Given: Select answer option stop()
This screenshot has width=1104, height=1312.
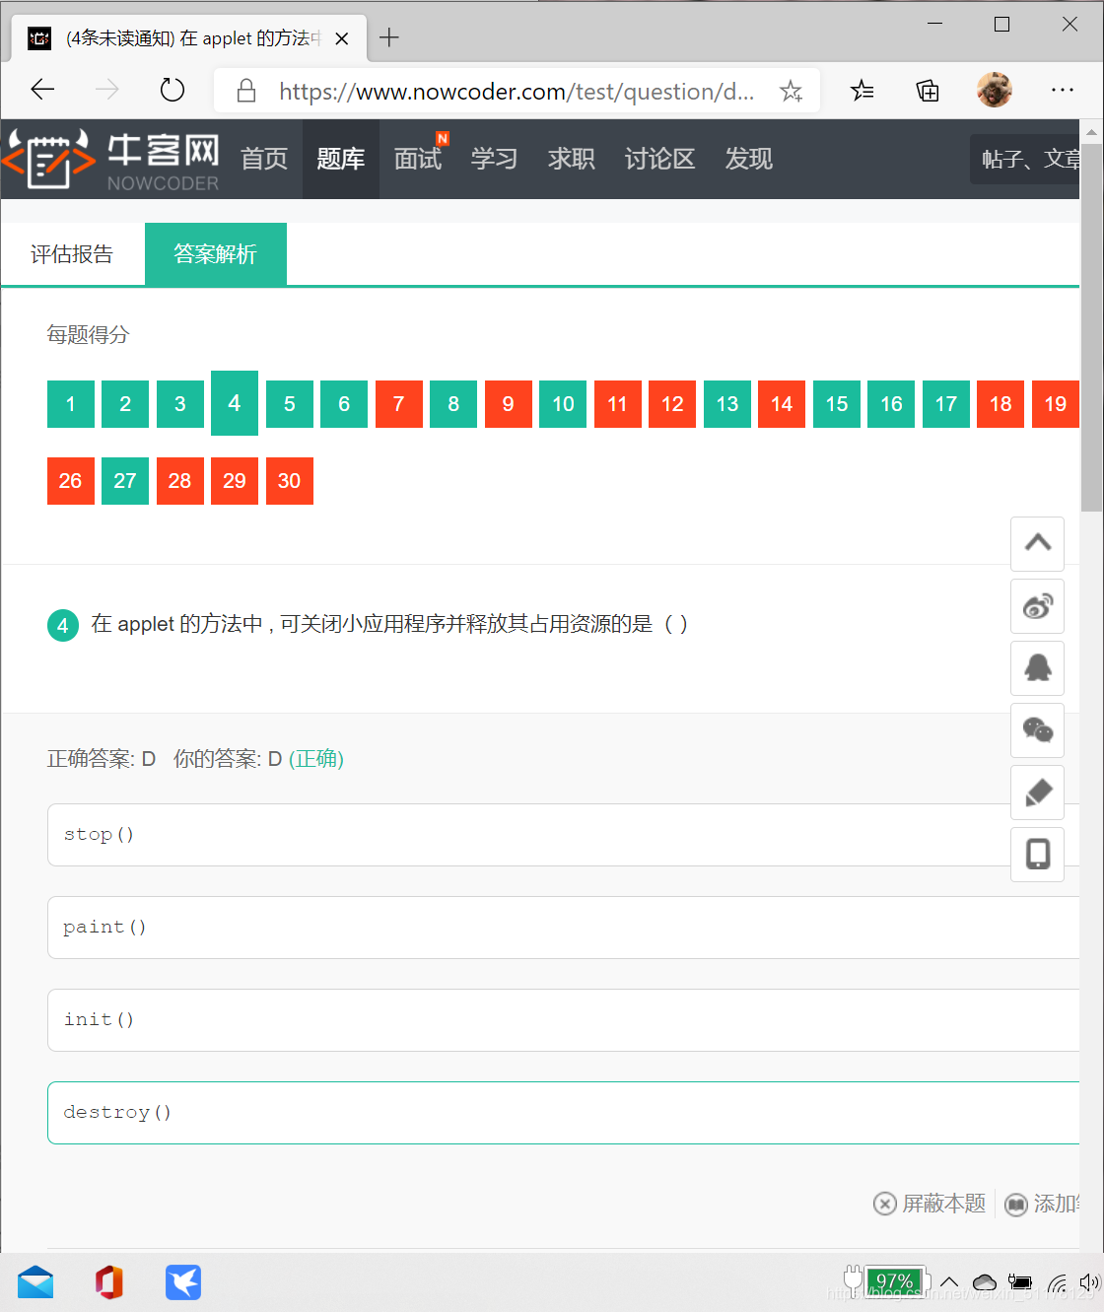Looking at the screenshot, I should click(563, 835).
